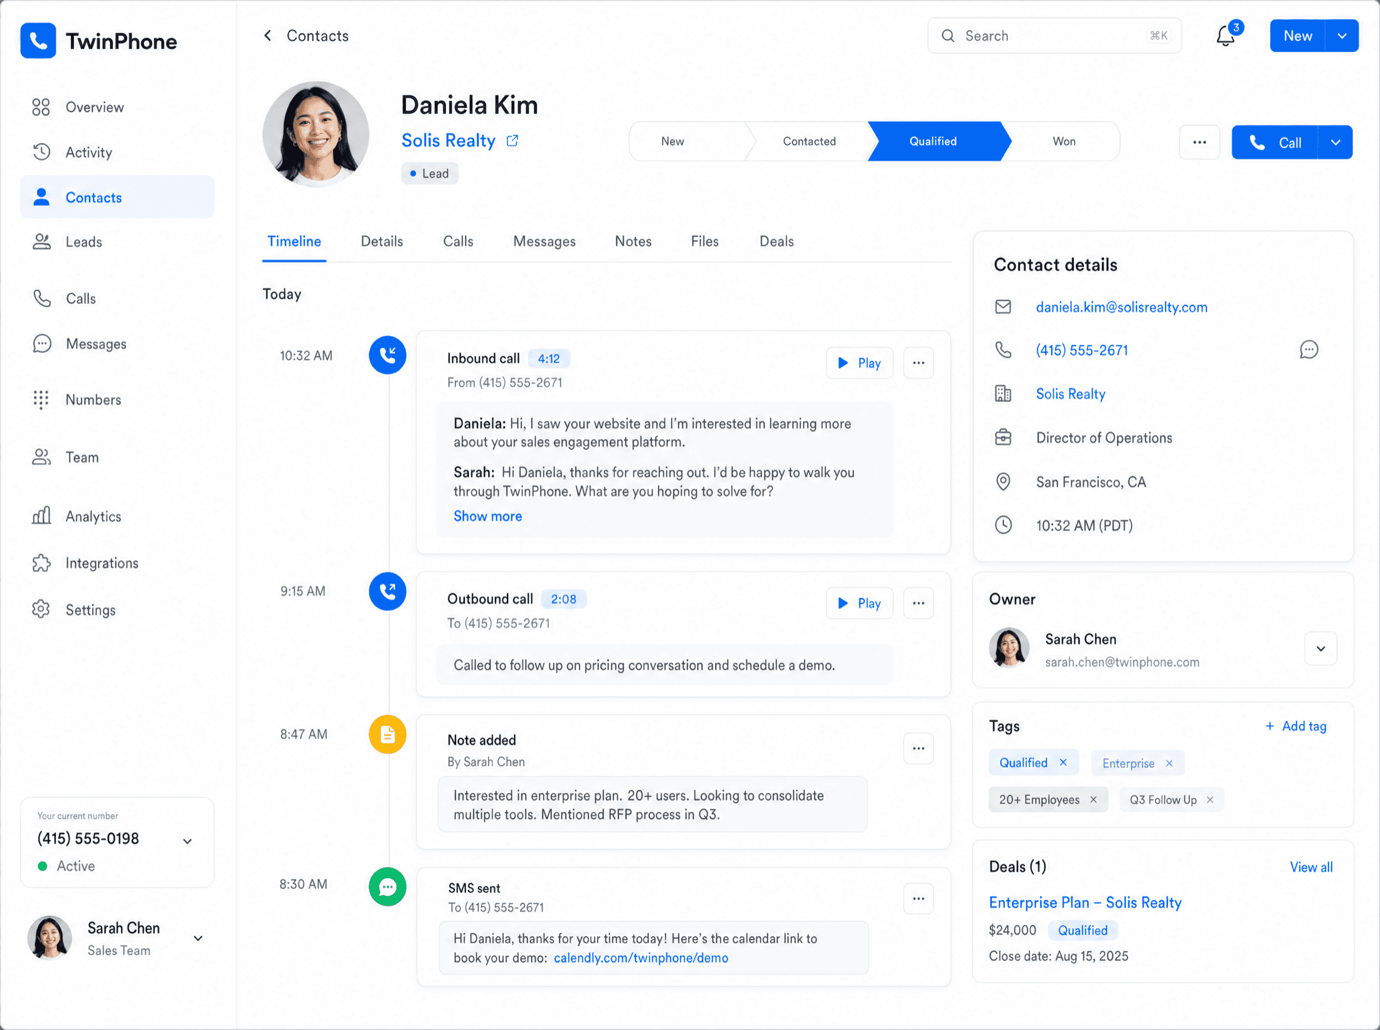Click the notifications bell icon

1226,36
